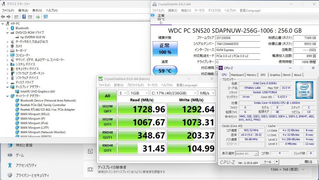The height and width of the screenshot is (180, 319).
Task: Switch to the About tab in CPU-Z
Action: pos(297,75)
